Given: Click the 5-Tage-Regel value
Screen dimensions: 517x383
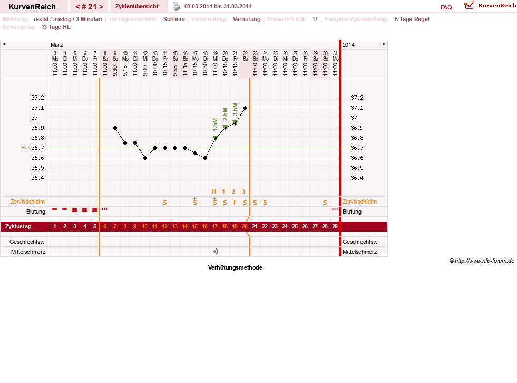Looking at the screenshot, I should tap(412, 19).
